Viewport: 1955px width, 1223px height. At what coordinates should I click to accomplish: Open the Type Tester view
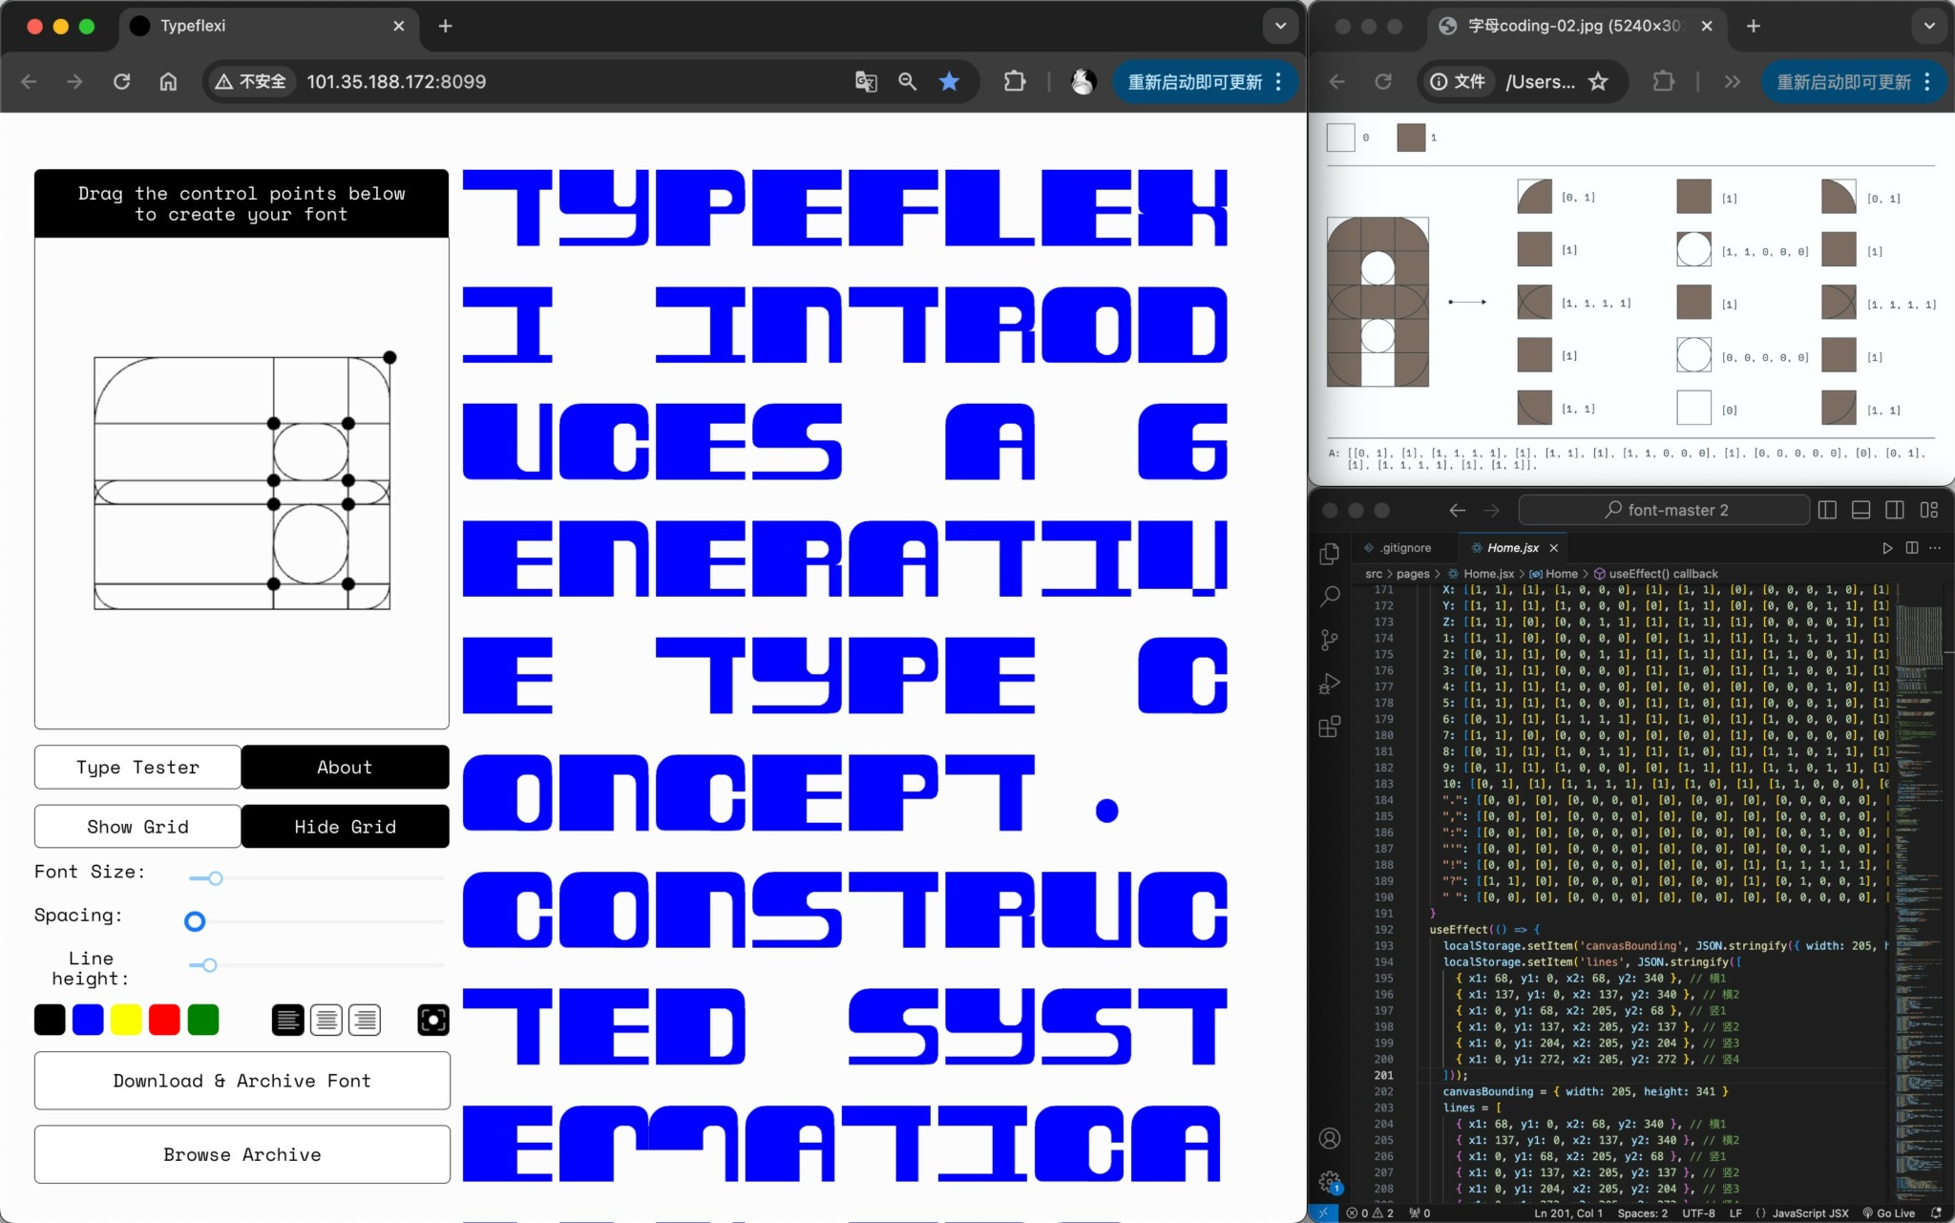point(137,768)
